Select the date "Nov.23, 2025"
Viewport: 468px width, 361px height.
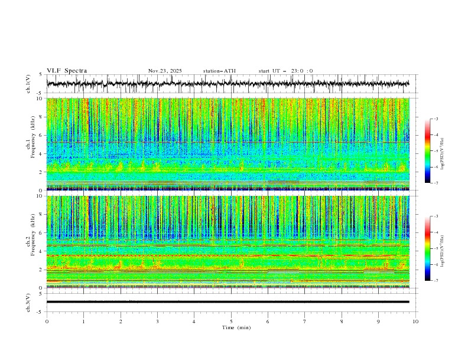coord(165,71)
